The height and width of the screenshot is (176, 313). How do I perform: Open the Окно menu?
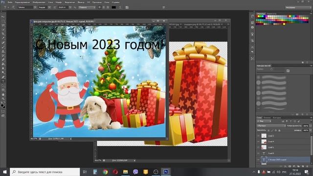[107, 2]
